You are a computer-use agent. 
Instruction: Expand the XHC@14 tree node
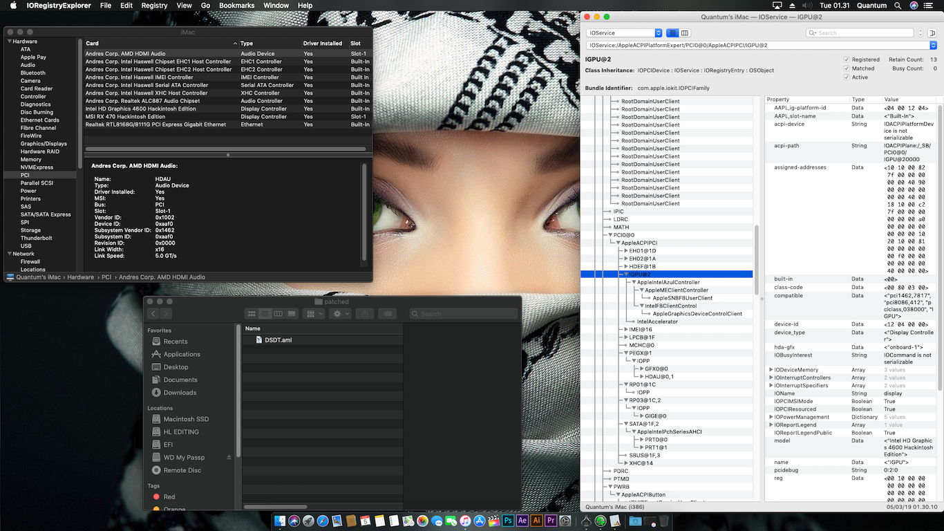tap(626, 463)
